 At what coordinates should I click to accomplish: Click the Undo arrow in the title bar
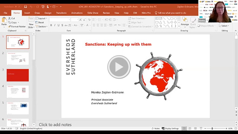(x=31, y=7)
